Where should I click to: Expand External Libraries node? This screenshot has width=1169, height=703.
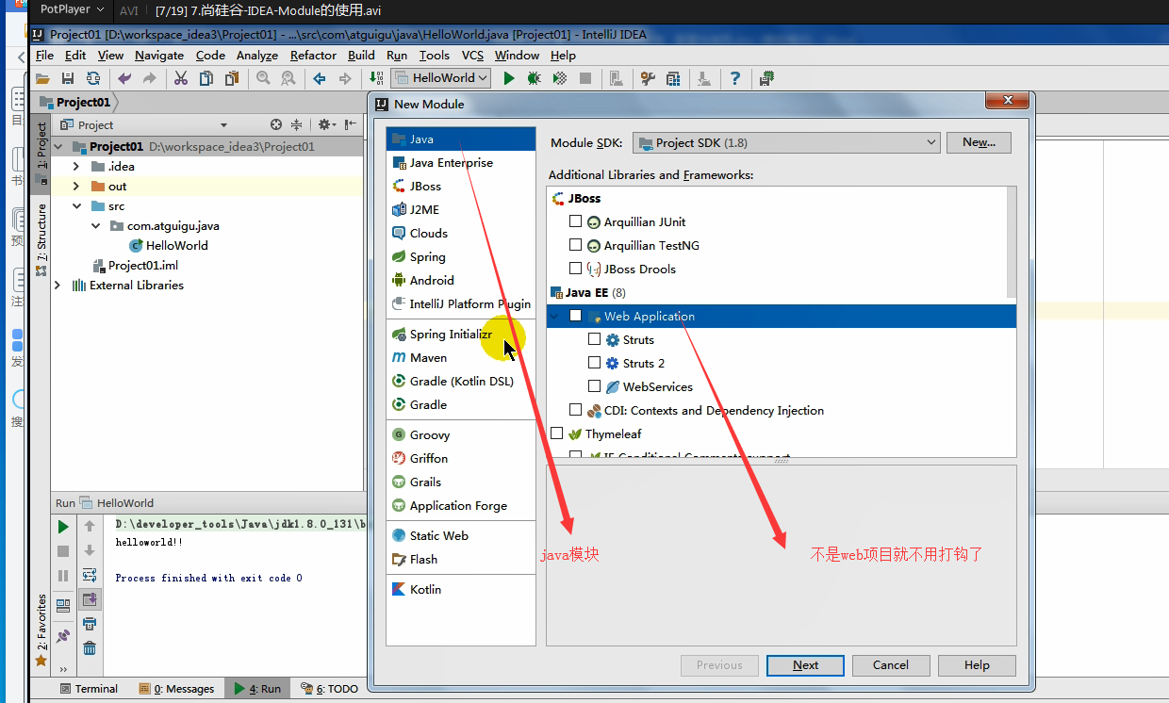tap(58, 285)
